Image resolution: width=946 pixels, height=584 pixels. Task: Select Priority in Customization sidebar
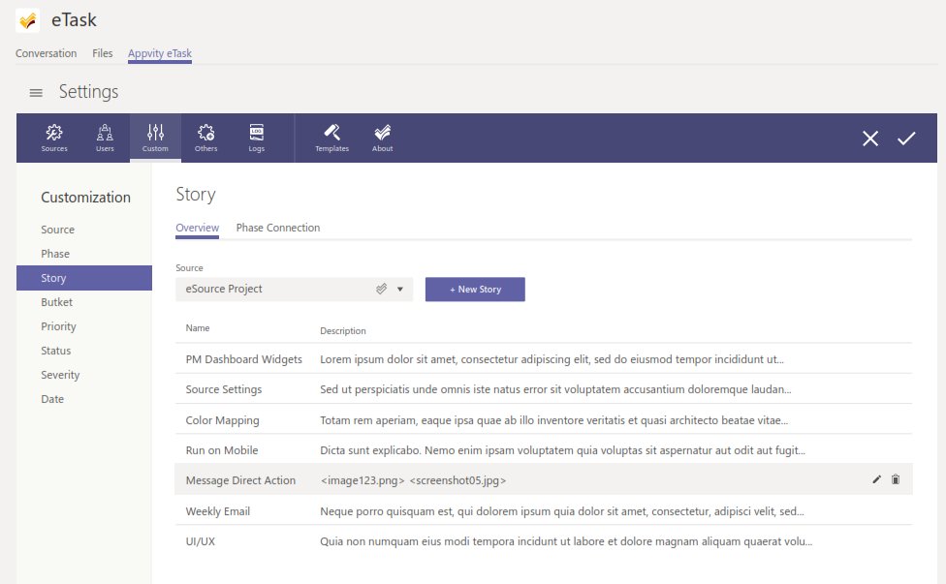pos(58,326)
